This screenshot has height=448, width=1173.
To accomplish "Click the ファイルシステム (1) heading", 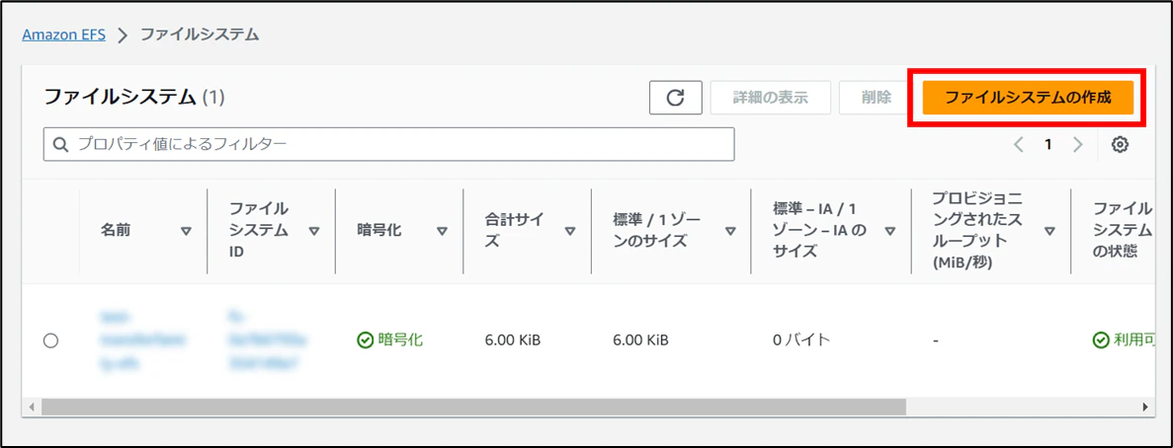I will point(134,97).
